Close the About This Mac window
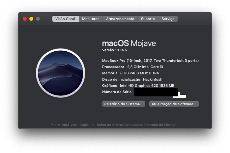This screenshot has width=230, height=153. (x=25, y=19)
